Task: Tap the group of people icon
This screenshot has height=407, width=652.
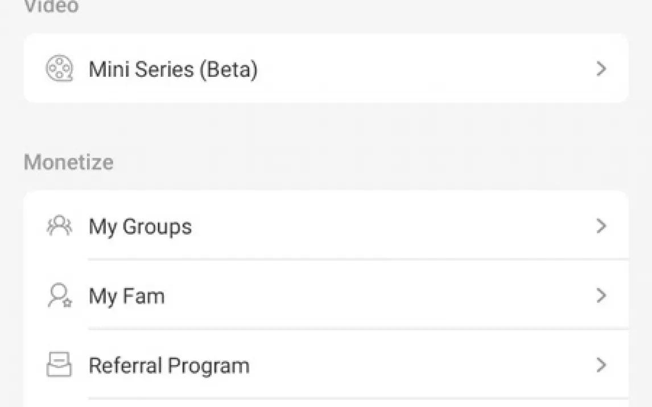Action: (59, 226)
